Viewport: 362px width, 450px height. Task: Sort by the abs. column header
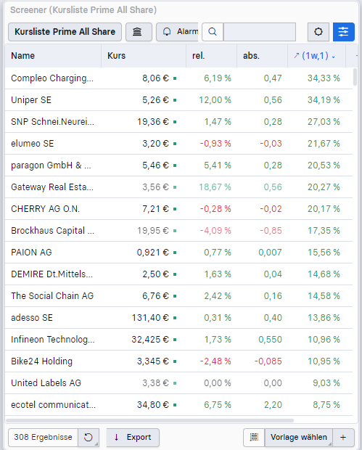coord(262,56)
